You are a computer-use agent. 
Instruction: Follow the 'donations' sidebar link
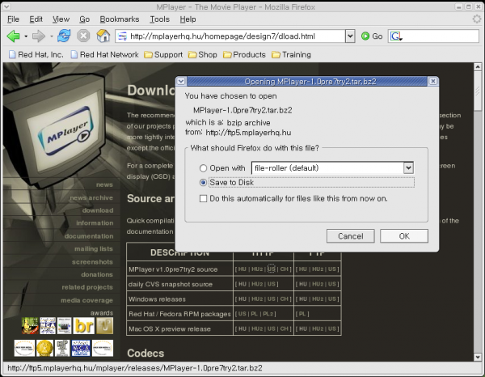point(97,274)
